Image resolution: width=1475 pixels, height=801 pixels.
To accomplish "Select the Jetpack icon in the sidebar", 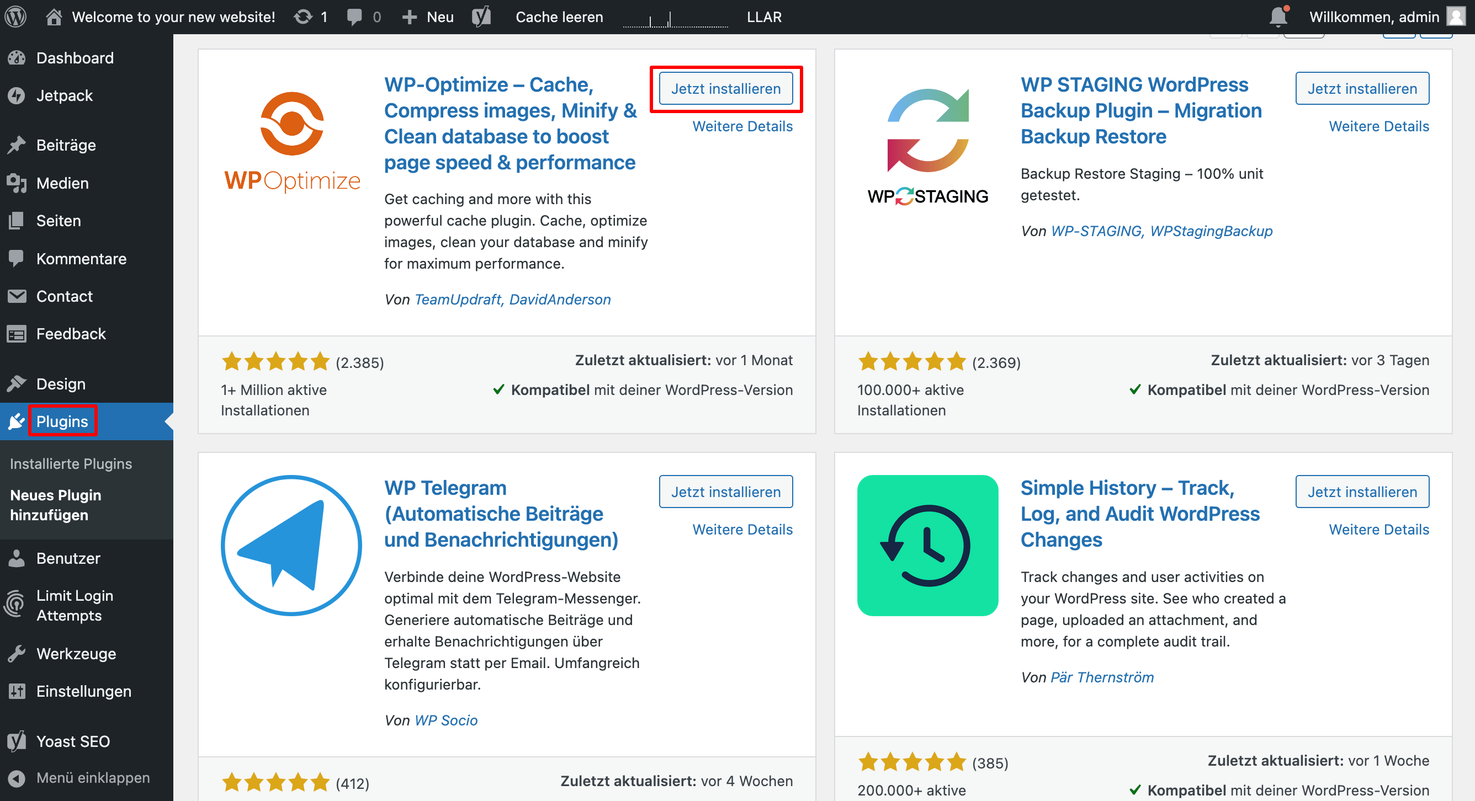I will (17, 95).
